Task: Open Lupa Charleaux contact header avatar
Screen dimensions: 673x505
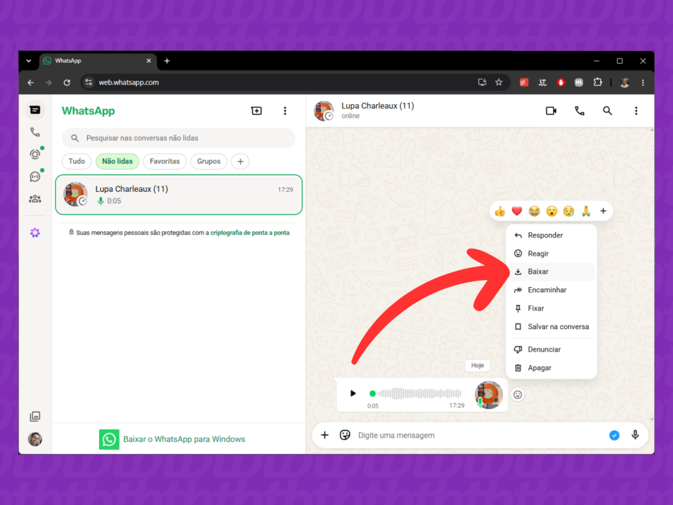Action: click(324, 111)
